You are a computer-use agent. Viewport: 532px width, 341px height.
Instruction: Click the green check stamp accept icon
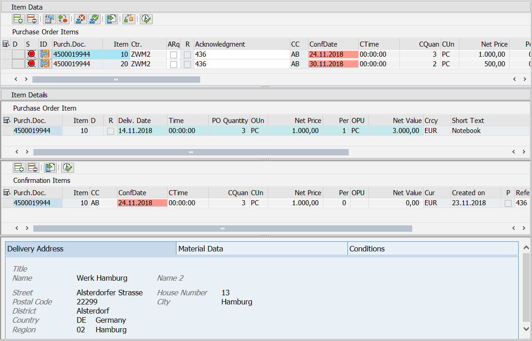[x=94, y=19]
